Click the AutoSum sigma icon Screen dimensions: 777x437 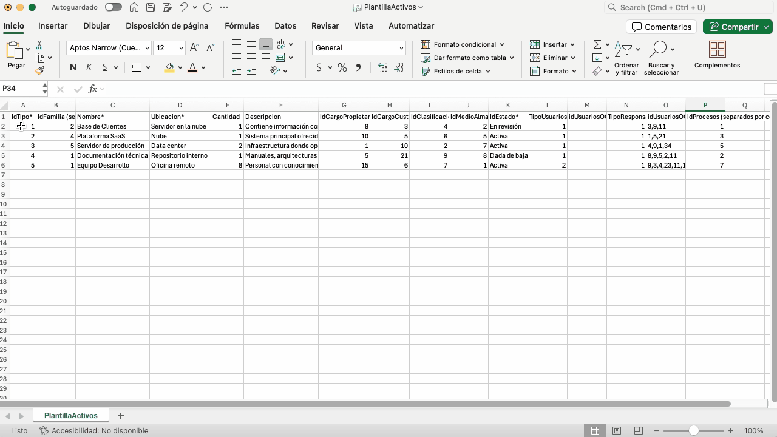(x=597, y=44)
